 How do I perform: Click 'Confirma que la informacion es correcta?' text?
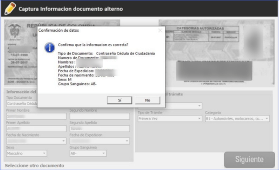(93, 45)
